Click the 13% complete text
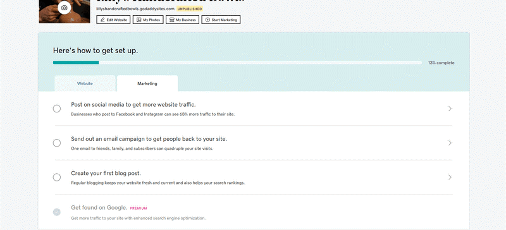Image resolution: width=506 pixels, height=230 pixels. tap(441, 63)
